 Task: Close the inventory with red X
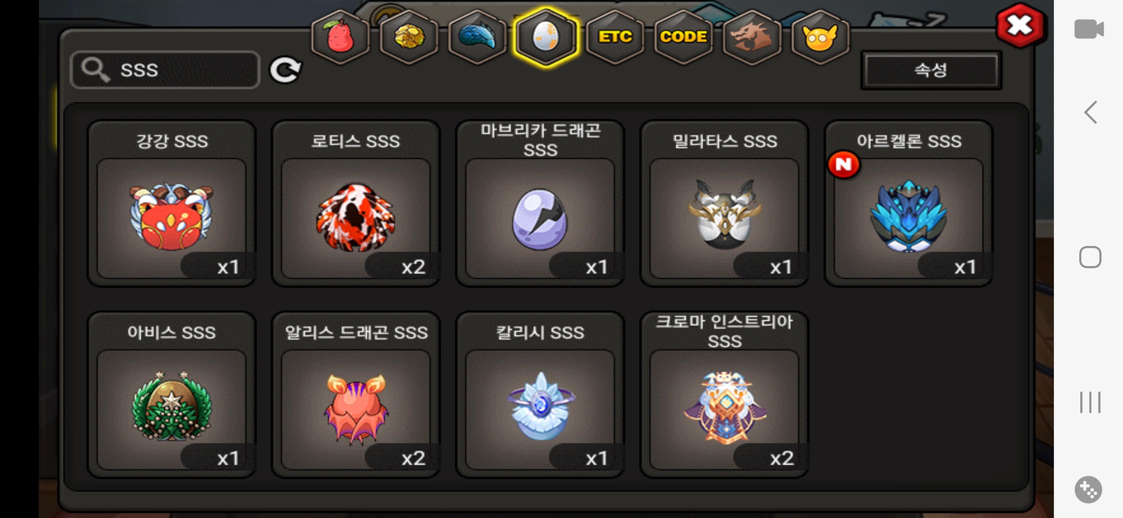pyautogui.click(x=1020, y=26)
